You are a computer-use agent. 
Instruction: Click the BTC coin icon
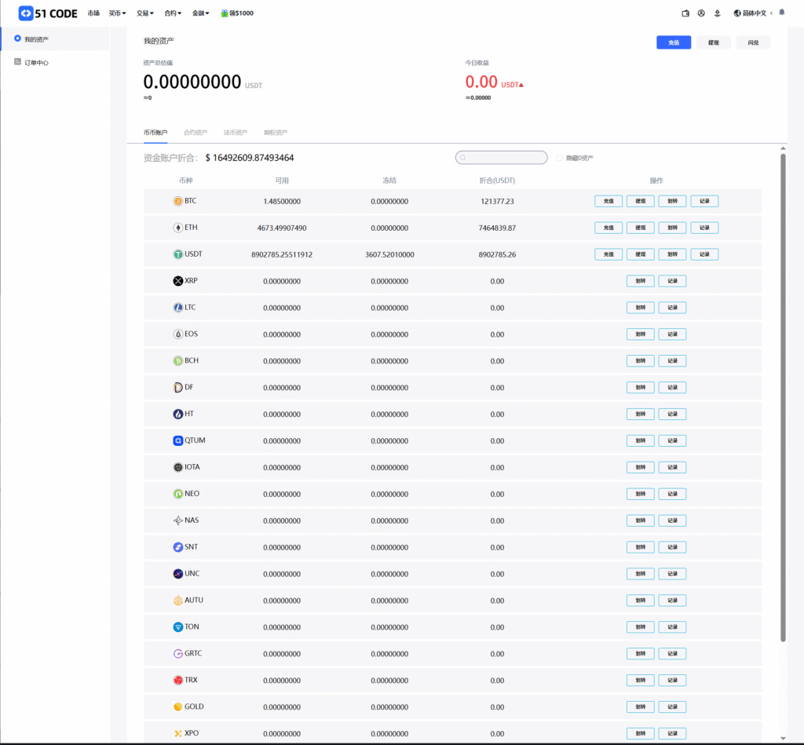coord(177,201)
